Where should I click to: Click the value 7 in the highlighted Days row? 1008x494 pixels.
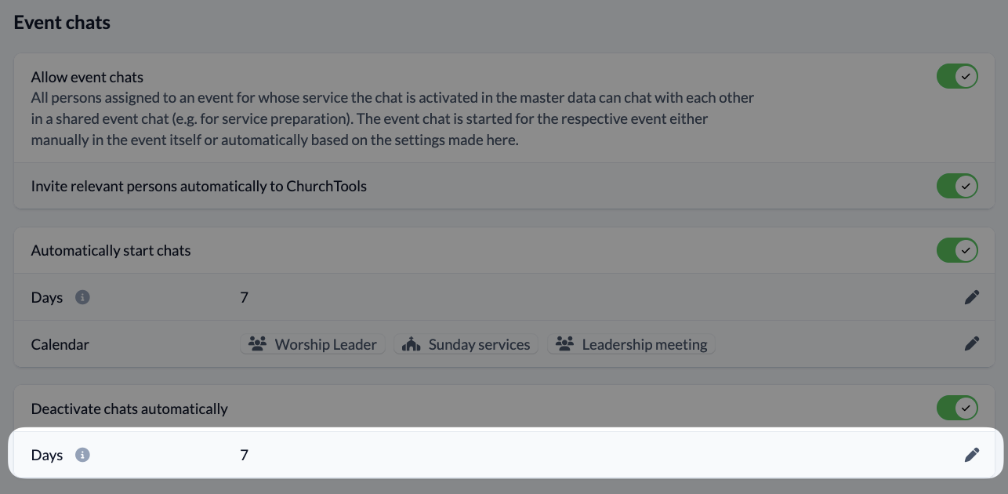tap(245, 455)
